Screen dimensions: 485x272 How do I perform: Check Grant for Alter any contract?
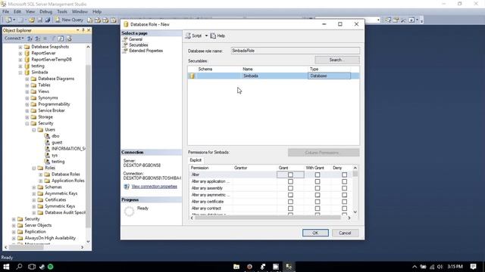(x=290, y=209)
